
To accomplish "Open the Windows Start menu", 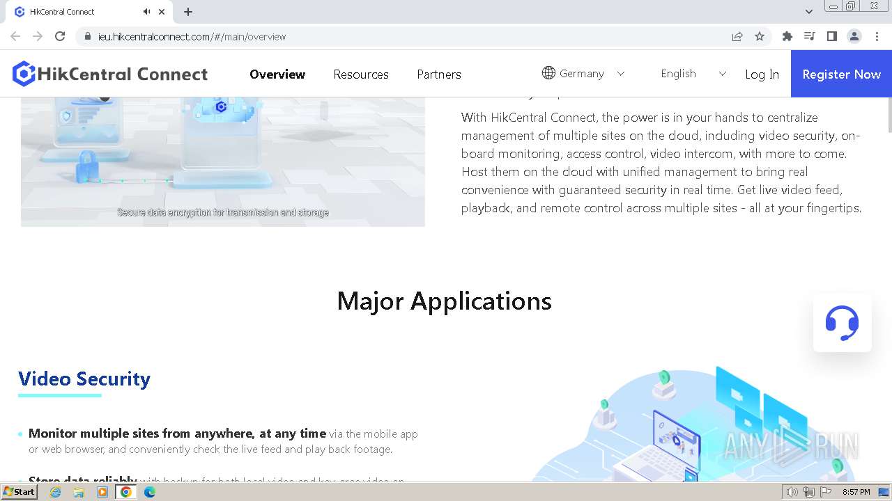I will click(x=19, y=492).
